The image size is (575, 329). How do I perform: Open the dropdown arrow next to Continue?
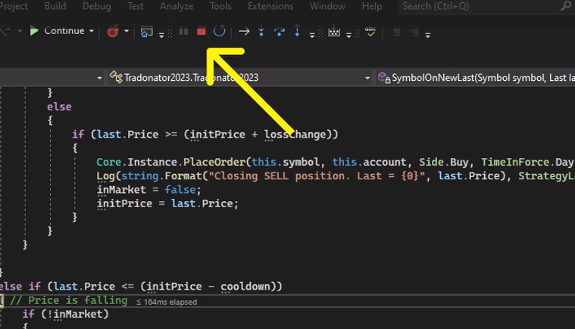pyautogui.click(x=92, y=32)
